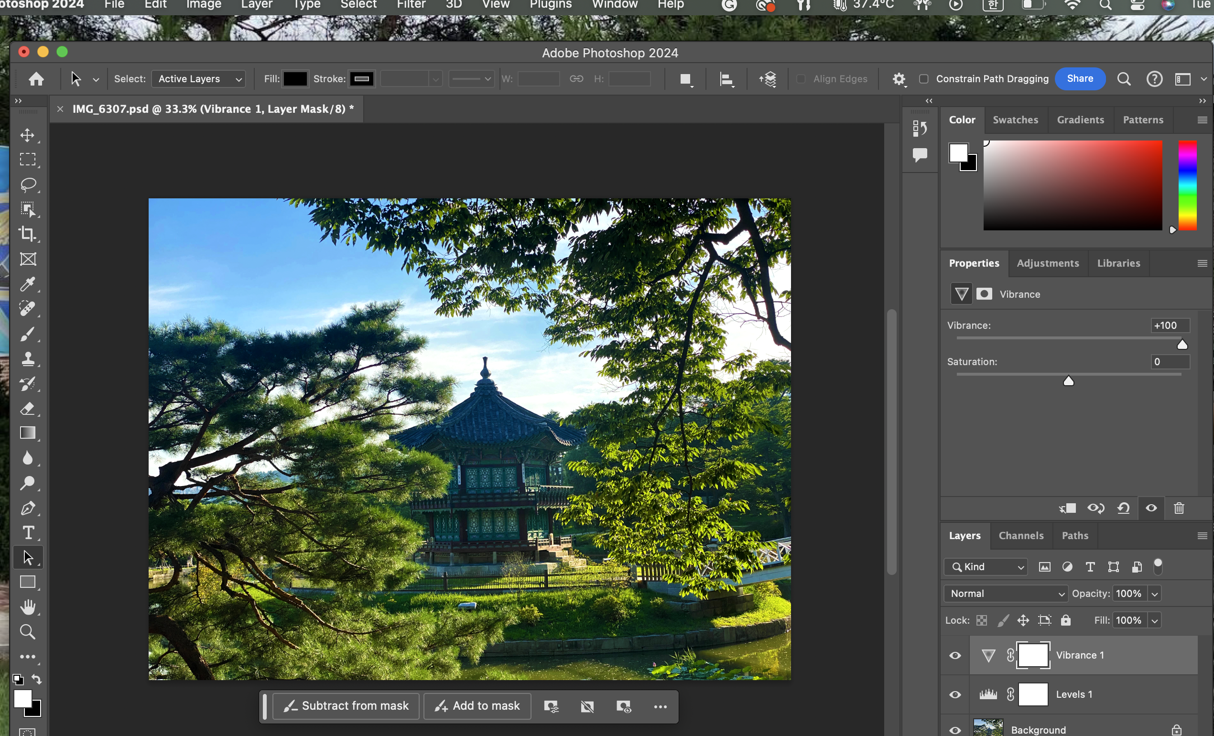Viewport: 1214px width, 736px height.
Task: Select the Clone Stamp tool
Action: [x=28, y=358]
